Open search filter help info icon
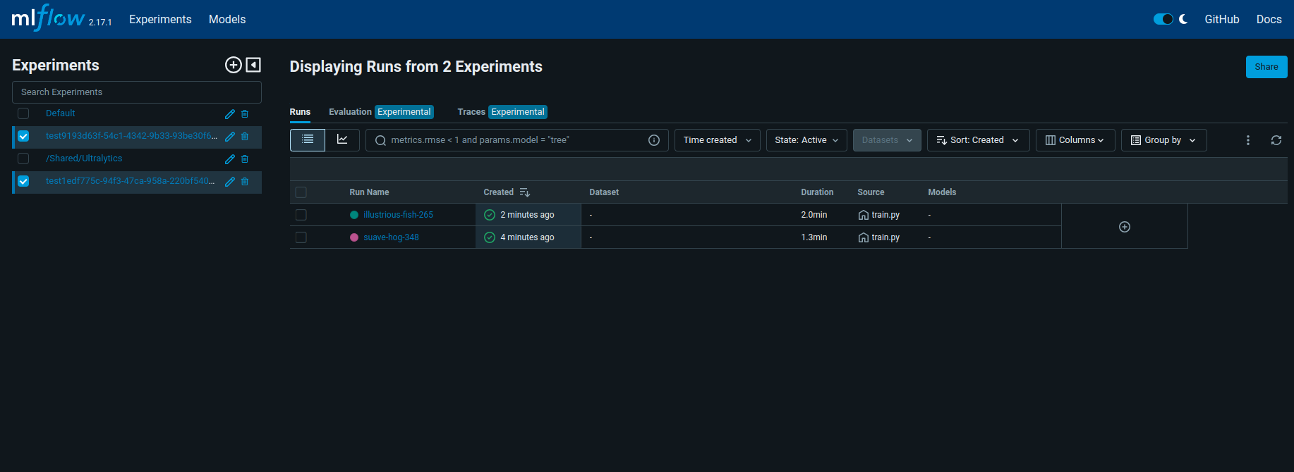Viewport: 1294px width, 472px height. (x=654, y=140)
